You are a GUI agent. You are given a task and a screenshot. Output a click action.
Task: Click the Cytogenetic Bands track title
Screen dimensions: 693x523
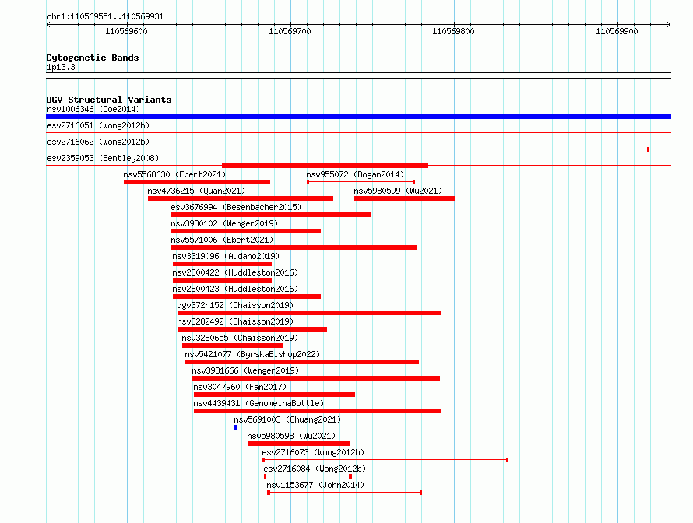tap(93, 58)
